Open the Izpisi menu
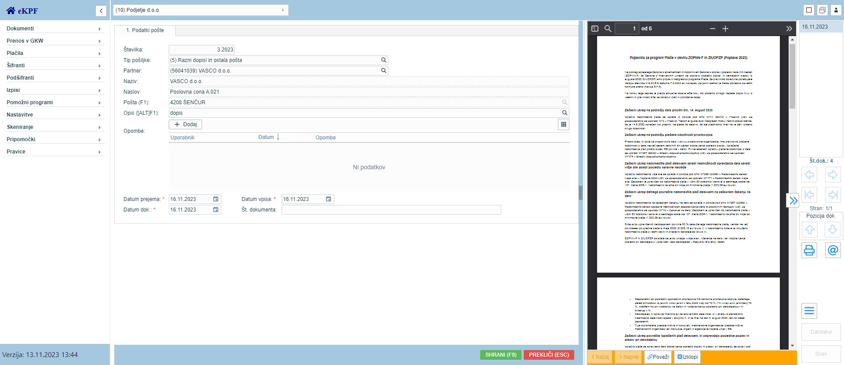This screenshot has height=365, width=844. (55, 90)
